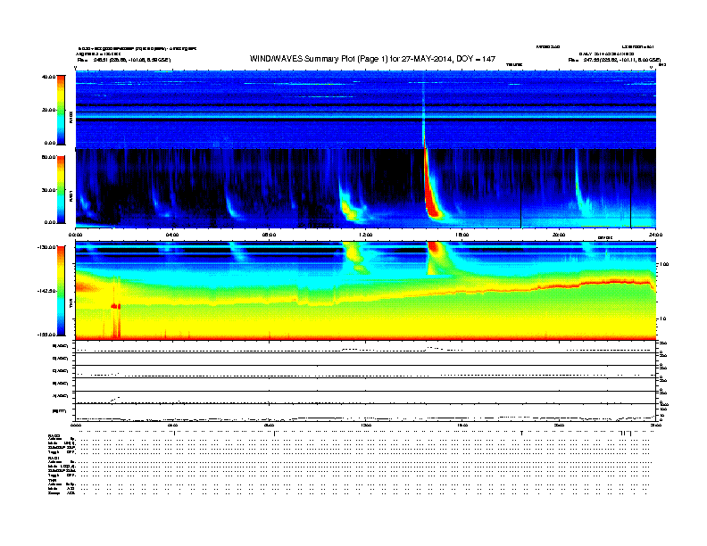This screenshot has height=546, width=707.
Task: Click the -142.50 label on TNR scale
Action: tap(47, 291)
